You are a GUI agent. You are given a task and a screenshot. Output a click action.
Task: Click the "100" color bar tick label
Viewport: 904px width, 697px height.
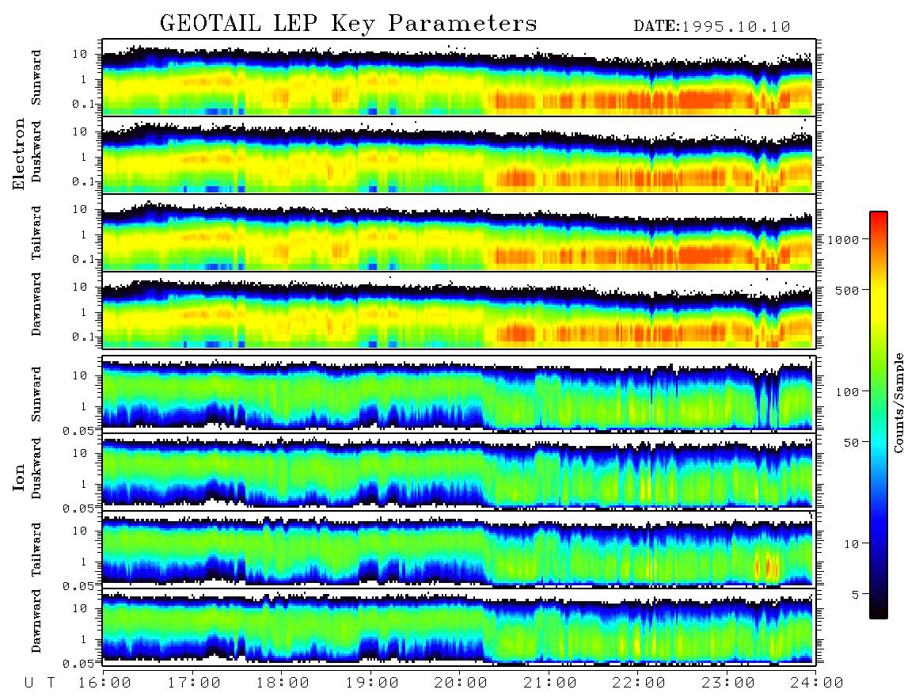[x=847, y=392]
